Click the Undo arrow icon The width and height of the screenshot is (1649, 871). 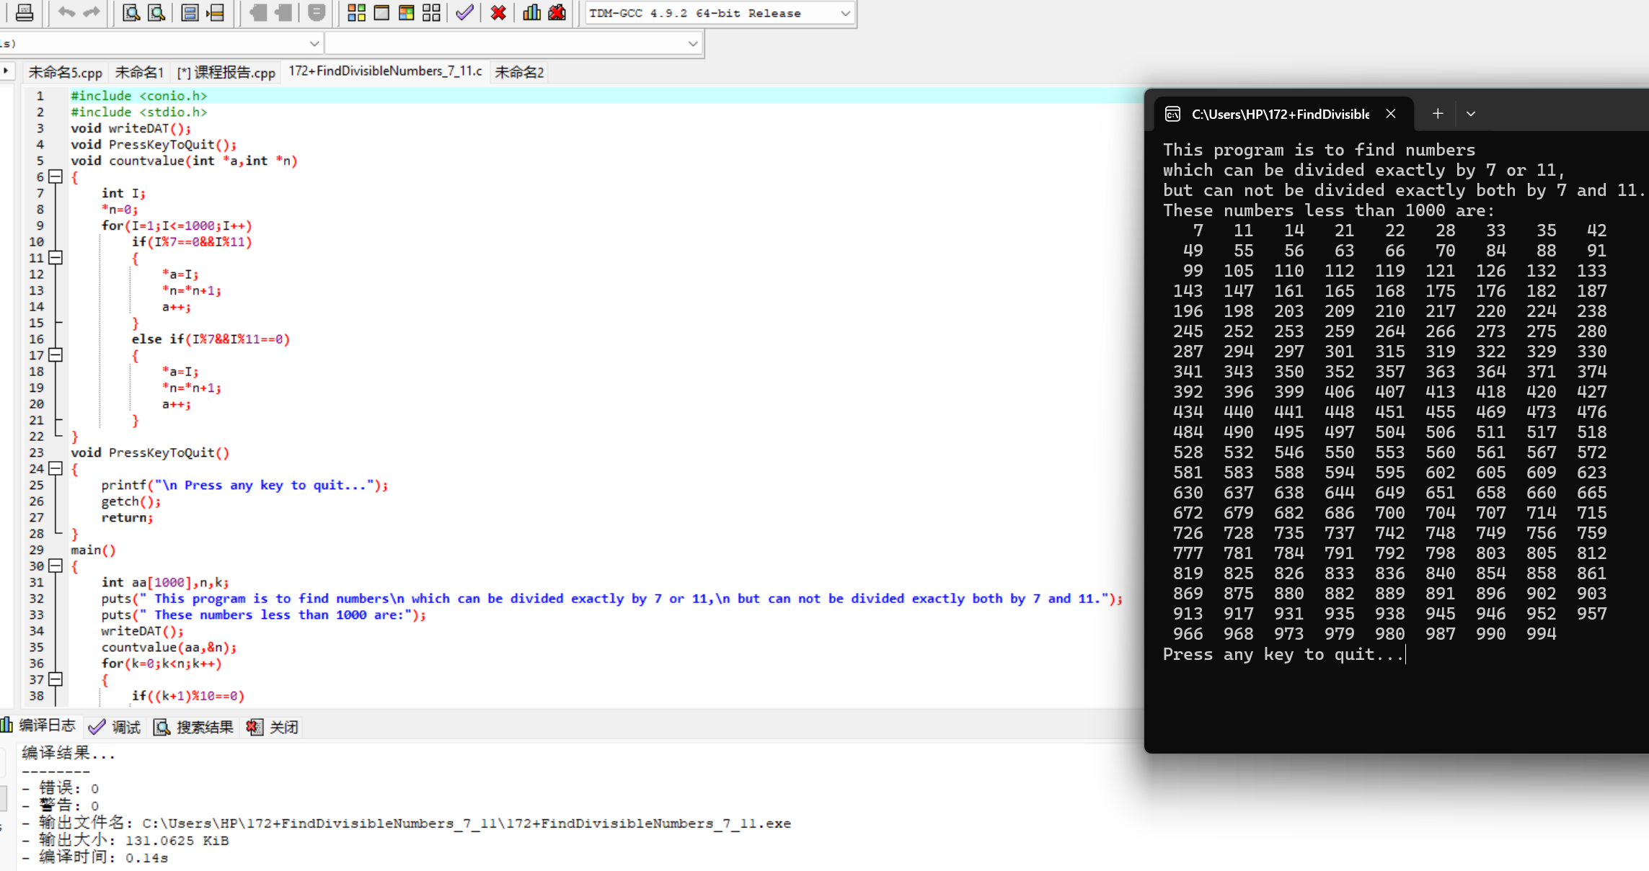click(66, 12)
